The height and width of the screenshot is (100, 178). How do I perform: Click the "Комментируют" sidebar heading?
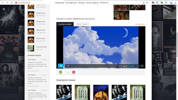click(34, 55)
